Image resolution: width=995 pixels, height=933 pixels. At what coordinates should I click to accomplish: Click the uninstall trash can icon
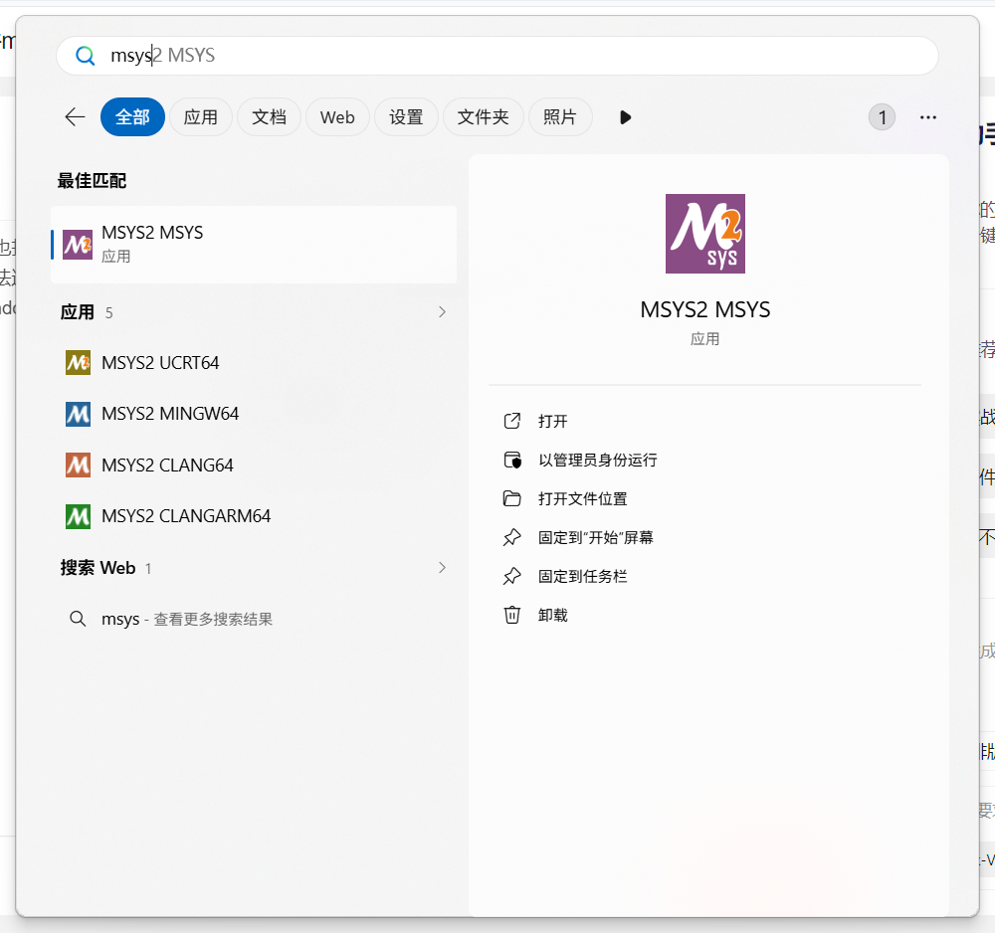tap(512, 615)
